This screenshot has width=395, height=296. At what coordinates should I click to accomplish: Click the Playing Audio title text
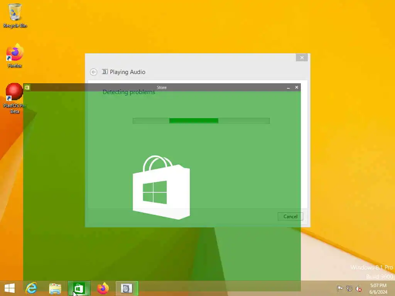click(x=127, y=72)
